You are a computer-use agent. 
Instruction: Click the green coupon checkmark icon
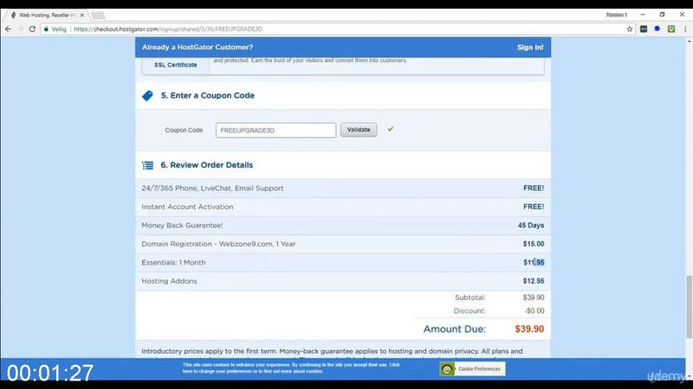click(391, 129)
